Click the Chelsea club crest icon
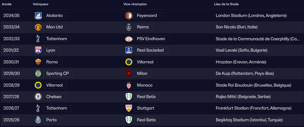Viewport: 304px width, 127px height. pyautogui.click(x=38, y=97)
